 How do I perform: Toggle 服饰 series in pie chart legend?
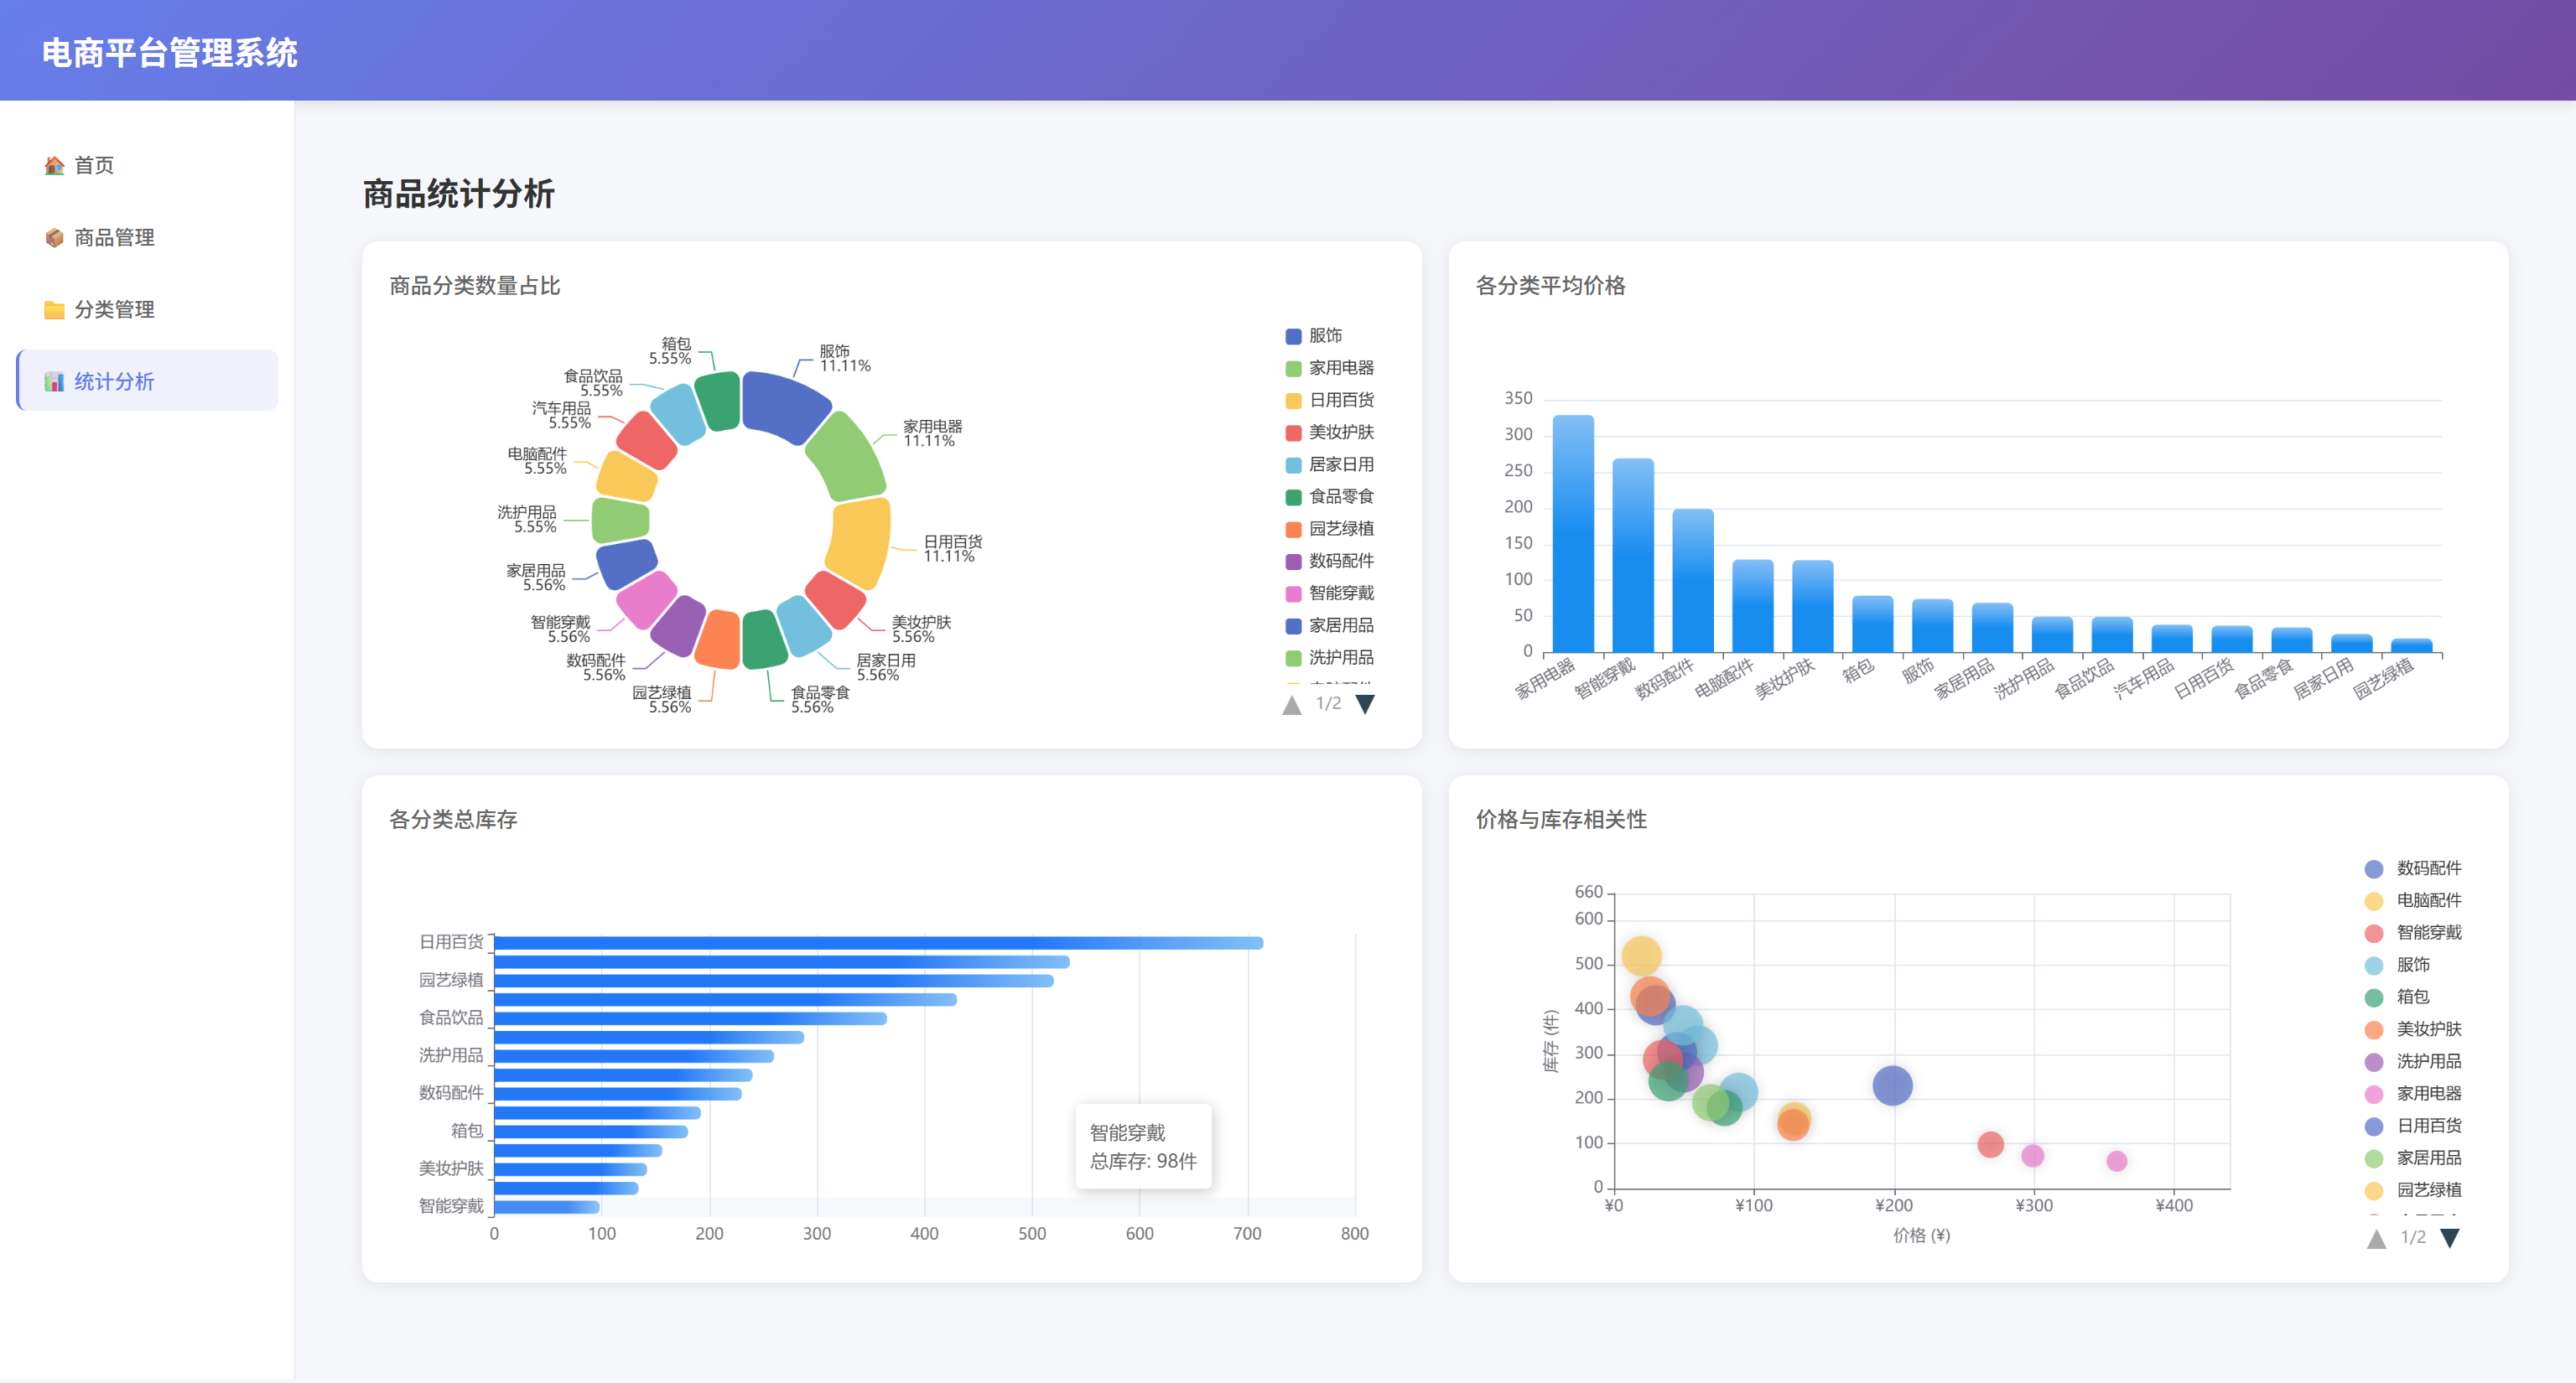tap(1314, 337)
